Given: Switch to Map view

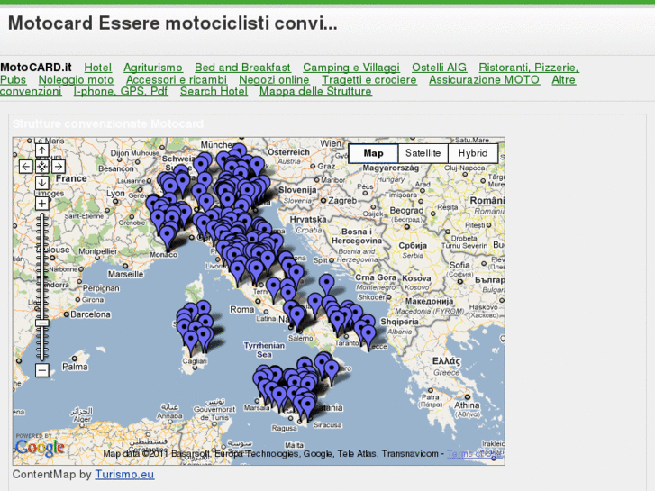Looking at the screenshot, I should [373, 153].
